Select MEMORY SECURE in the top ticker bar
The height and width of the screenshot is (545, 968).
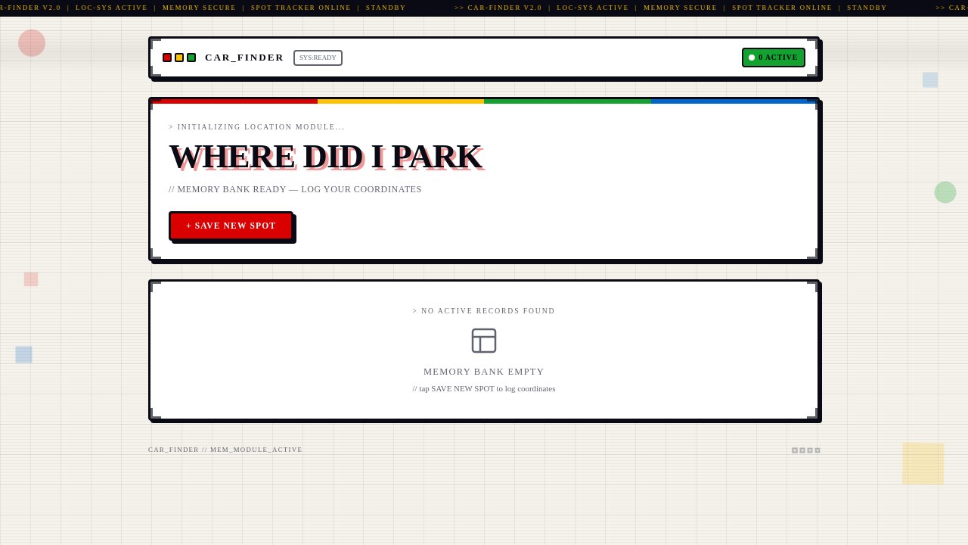[199, 8]
